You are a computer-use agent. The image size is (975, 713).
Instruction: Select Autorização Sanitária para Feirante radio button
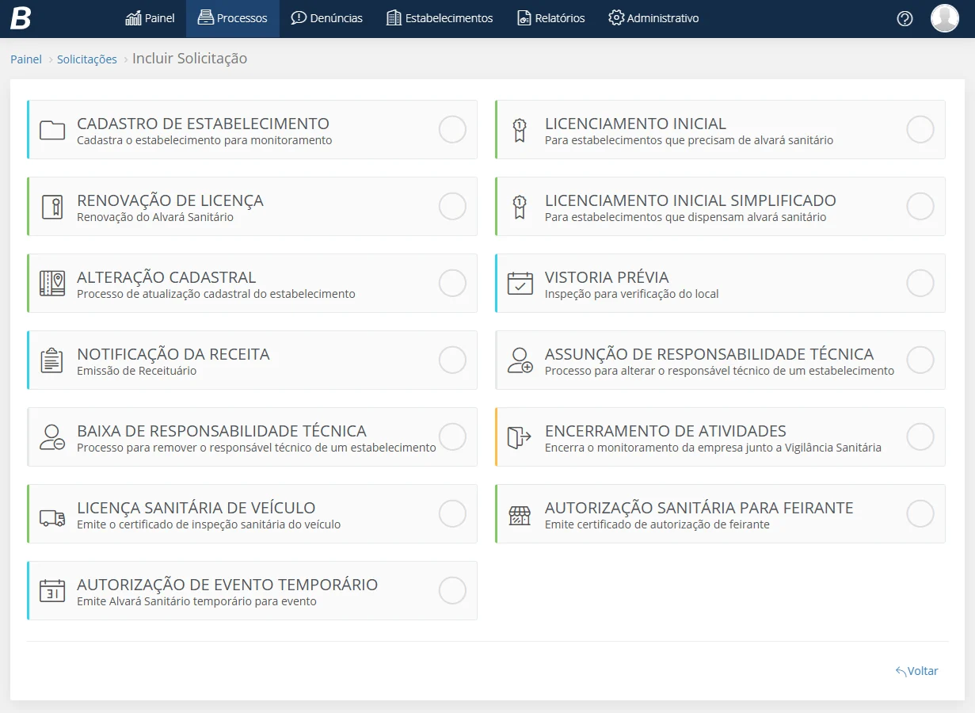[x=920, y=513]
